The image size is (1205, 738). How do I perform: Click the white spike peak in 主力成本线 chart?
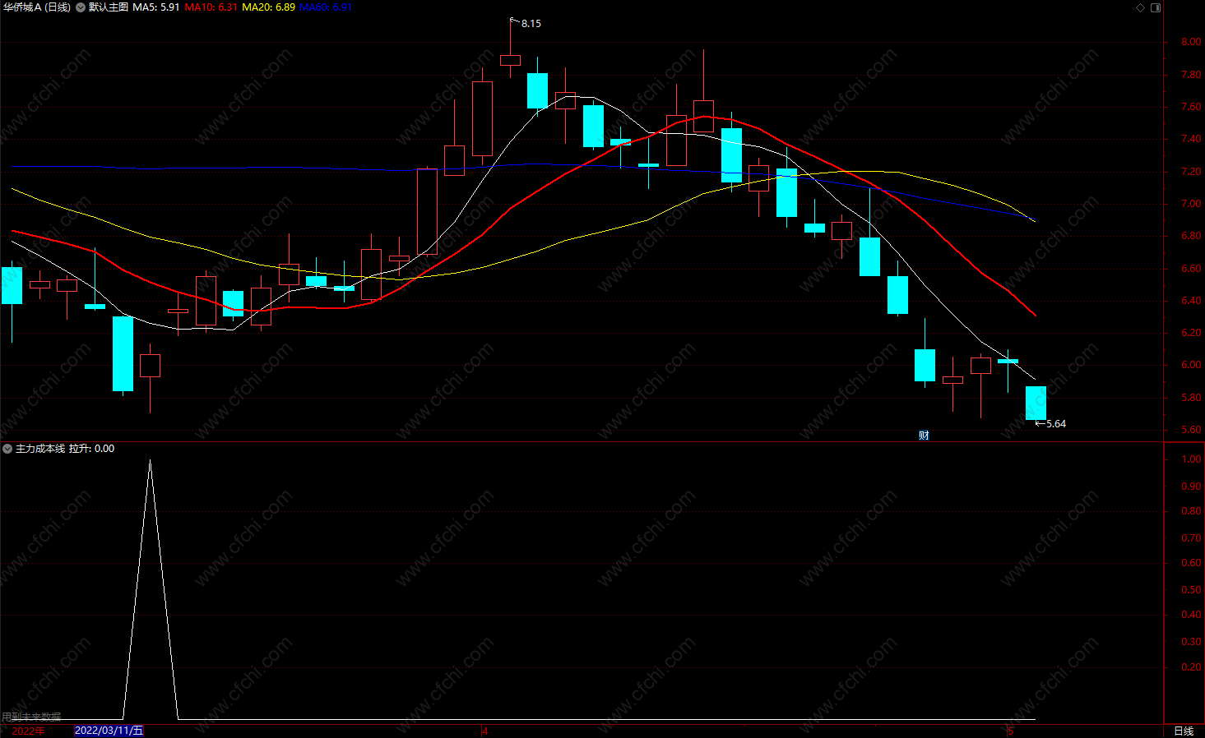(150, 461)
